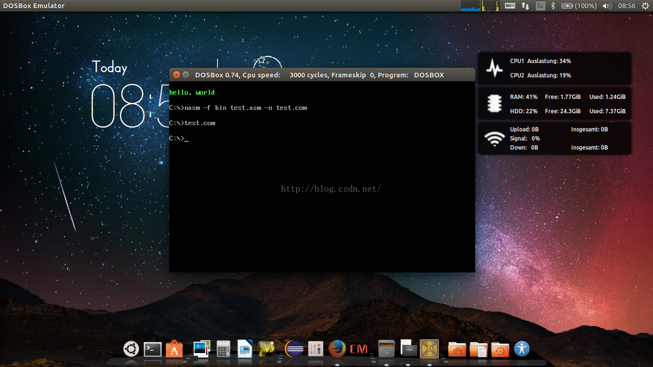This screenshot has width=653, height=367.
Task: Open the Accessibility icon in the dock
Action: coord(522,349)
